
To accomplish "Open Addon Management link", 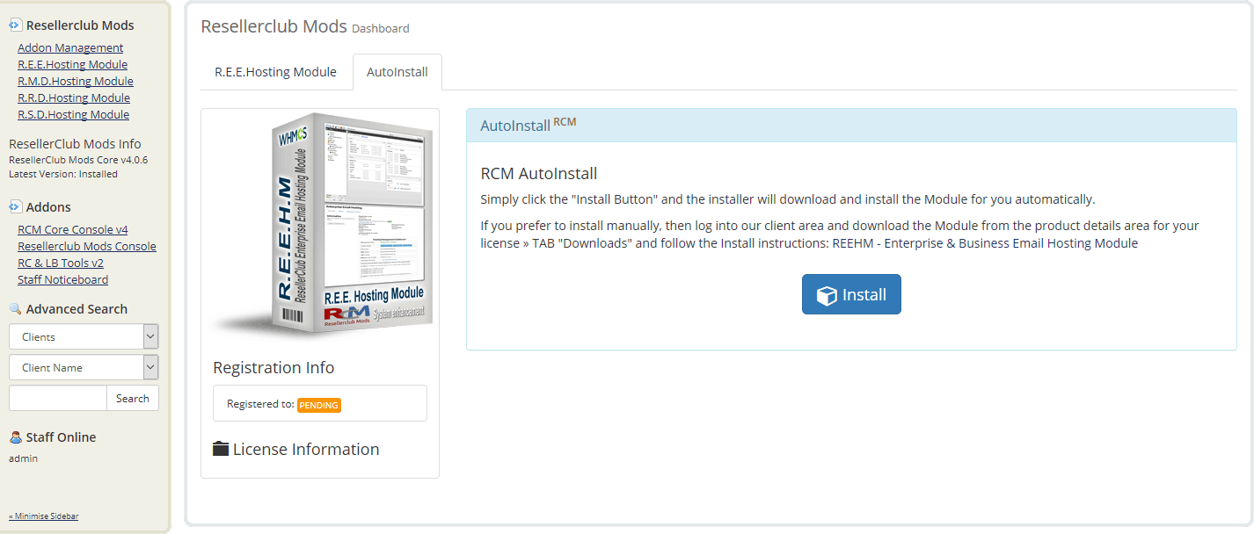I will tap(70, 47).
